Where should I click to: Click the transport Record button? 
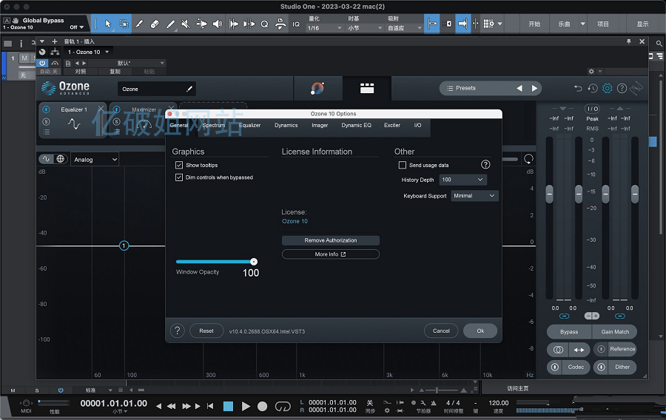pos(263,407)
